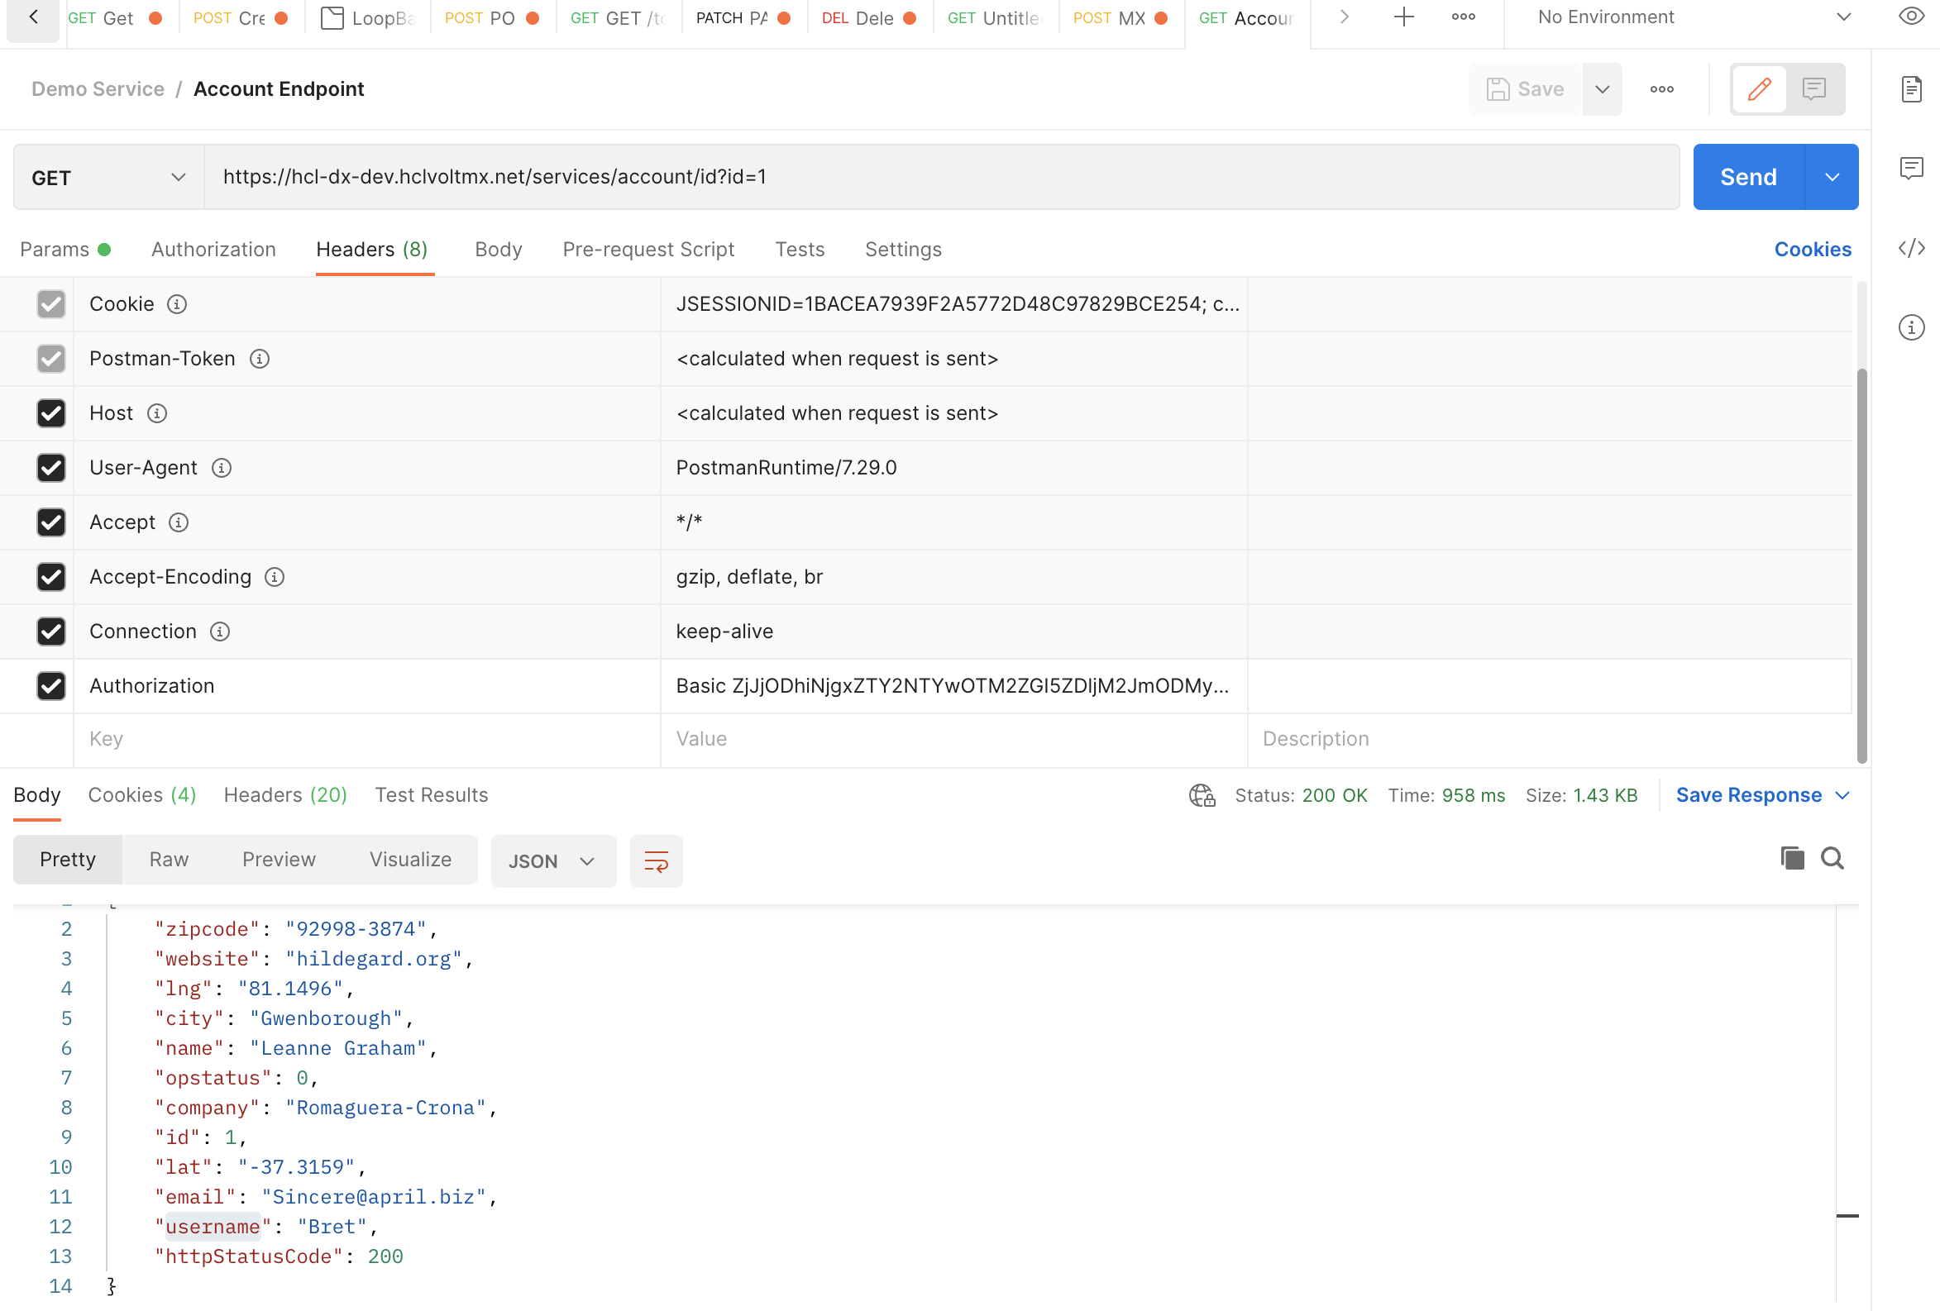The height and width of the screenshot is (1311, 1940).
Task: Click the network connection security icon near Status
Action: tap(1202, 795)
